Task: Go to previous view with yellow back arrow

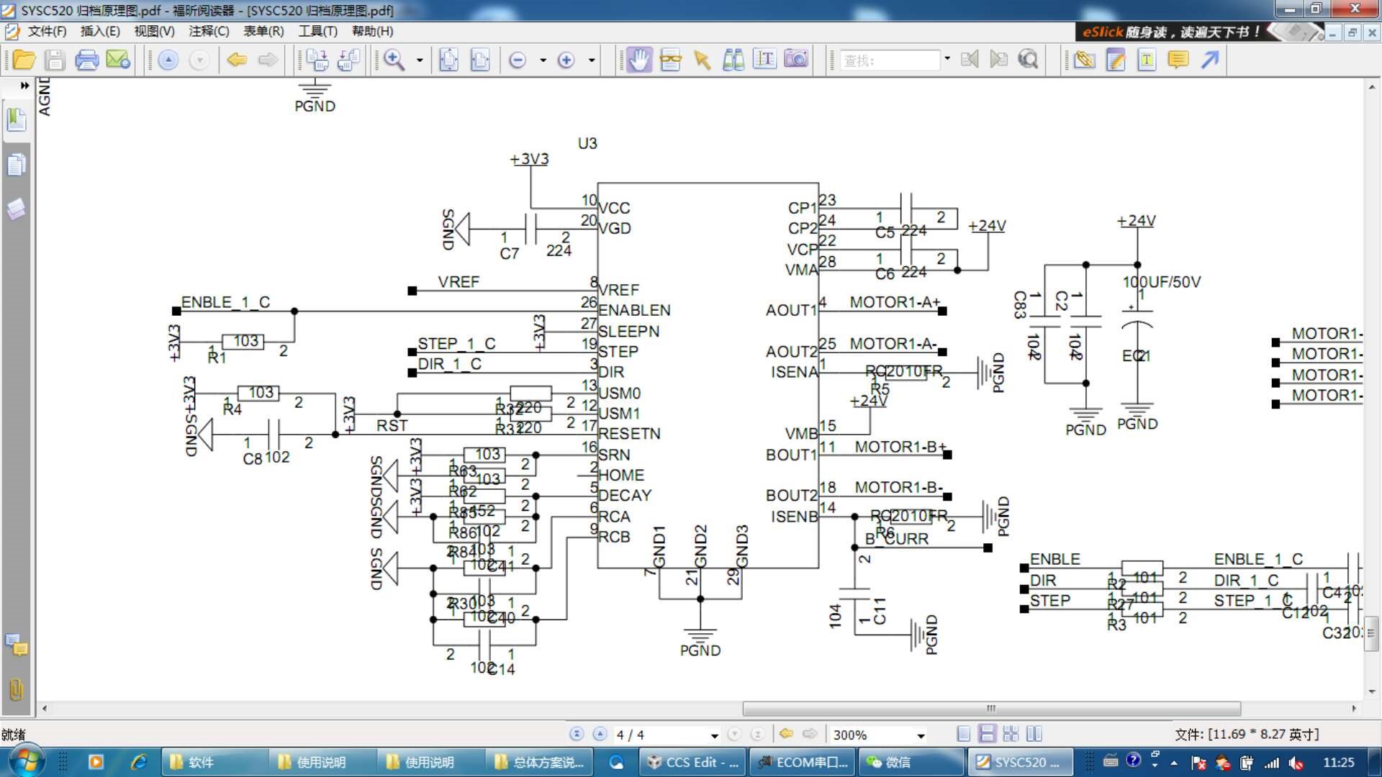Action: (x=237, y=60)
